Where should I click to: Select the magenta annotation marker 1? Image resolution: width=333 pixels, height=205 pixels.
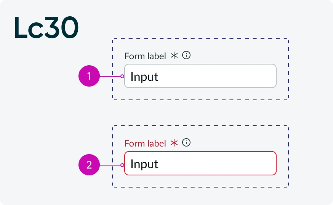pos(89,76)
